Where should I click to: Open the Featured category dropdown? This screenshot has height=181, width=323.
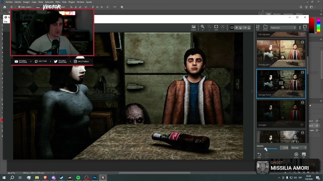pos(283,28)
